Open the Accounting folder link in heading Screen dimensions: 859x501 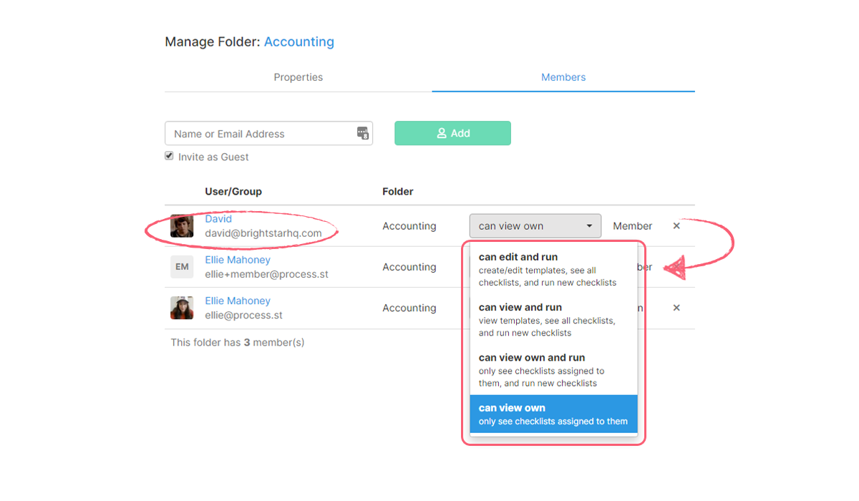299,42
